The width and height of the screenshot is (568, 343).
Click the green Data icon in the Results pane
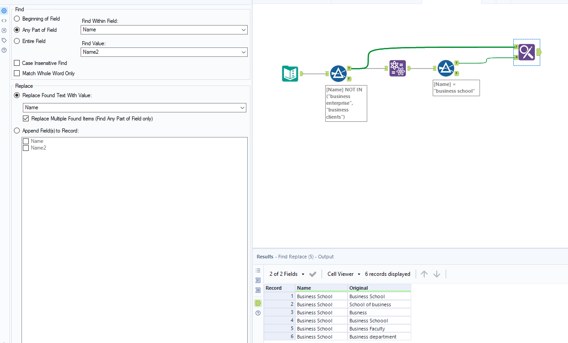(258, 303)
